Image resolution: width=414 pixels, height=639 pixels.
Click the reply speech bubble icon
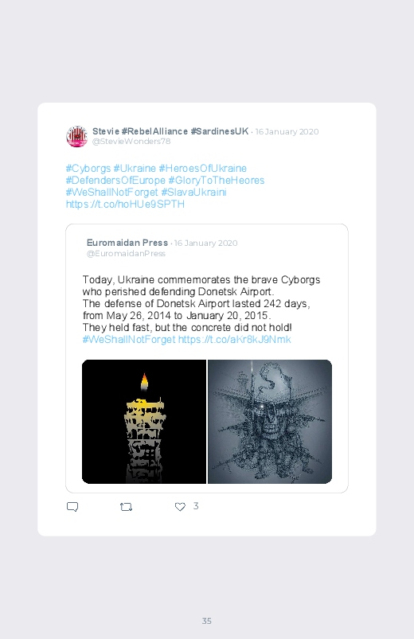pyautogui.click(x=72, y=507)
